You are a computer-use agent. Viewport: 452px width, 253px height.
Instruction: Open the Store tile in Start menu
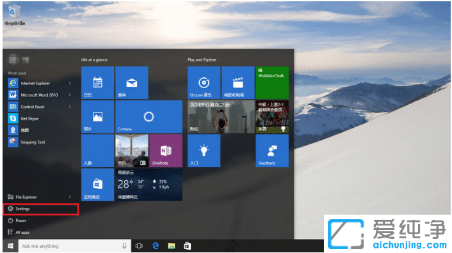[x=97, y=185]
